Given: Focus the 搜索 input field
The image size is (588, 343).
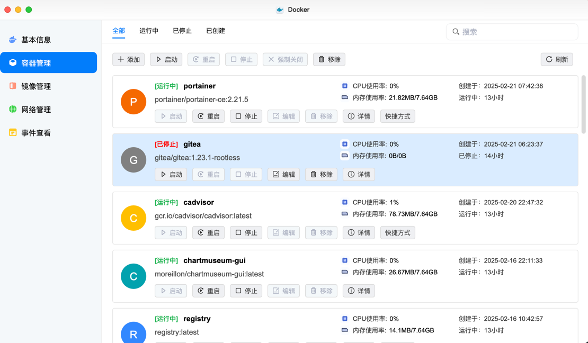Looking at the screenshot, I should 512,32.
